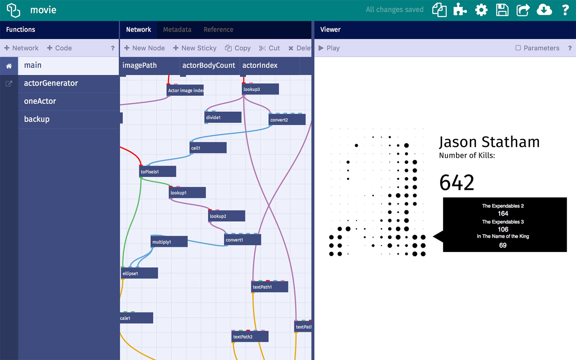Screen dimensions: 576x360
Task: Select the oneActor function
Action: (40, 101)
